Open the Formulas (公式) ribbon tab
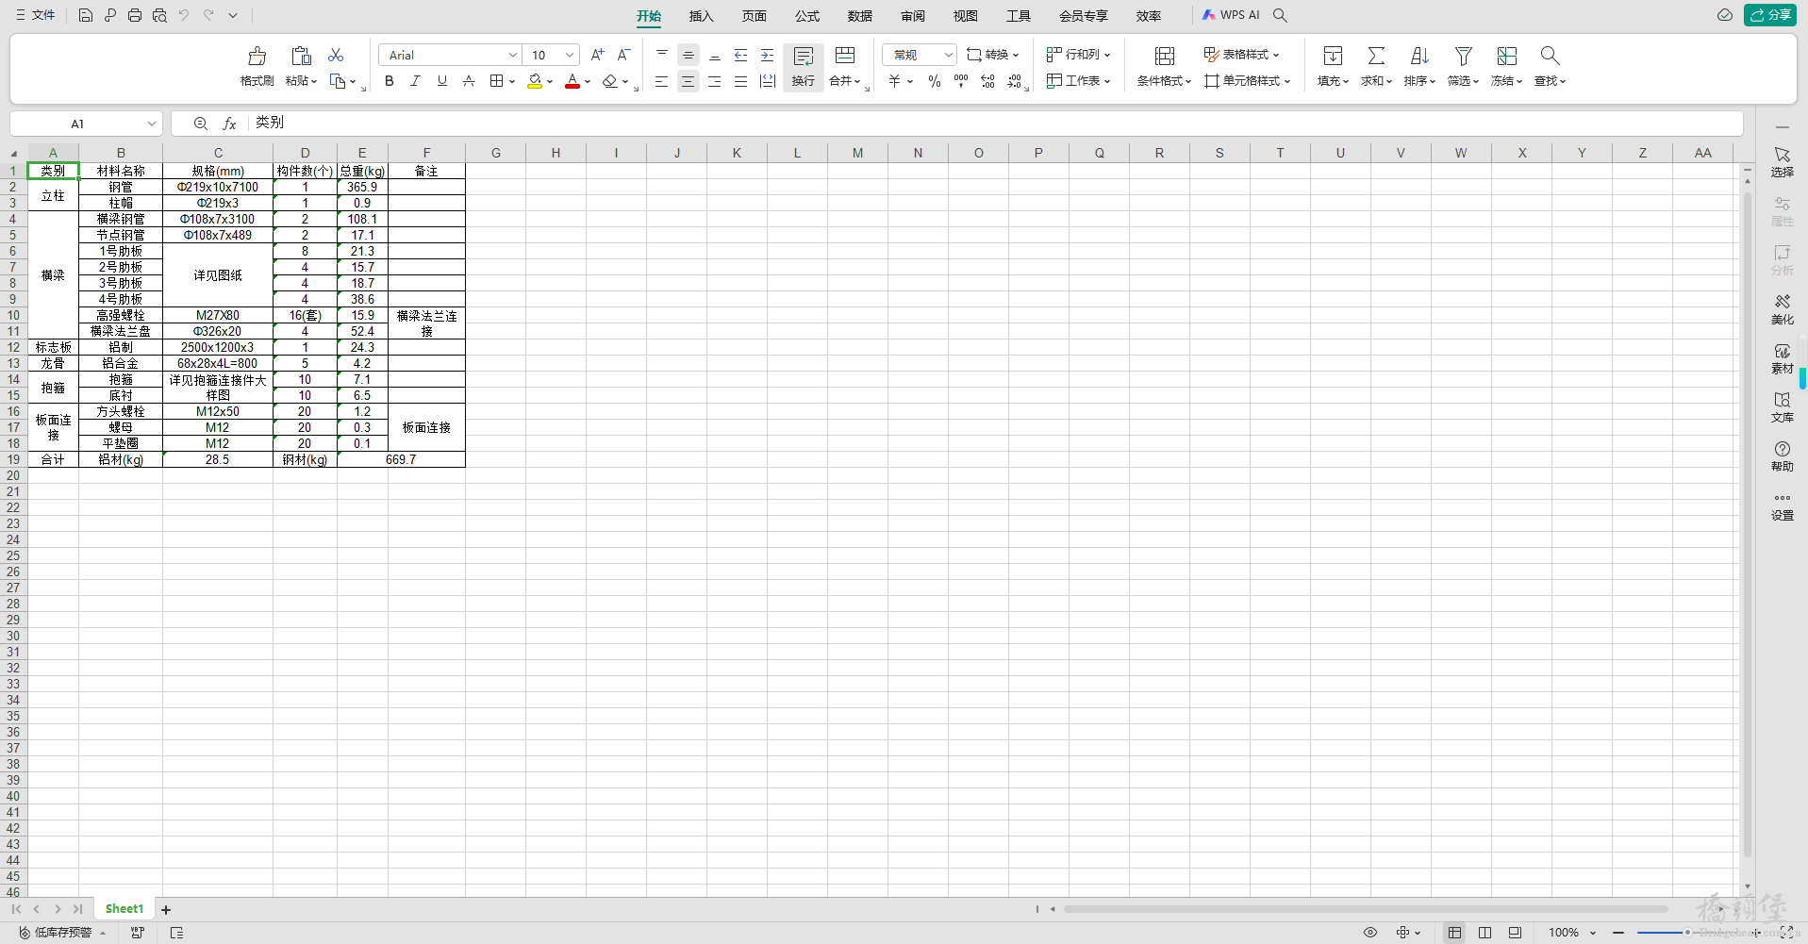This screenshot has width=1808, height=944. point(806,15)
